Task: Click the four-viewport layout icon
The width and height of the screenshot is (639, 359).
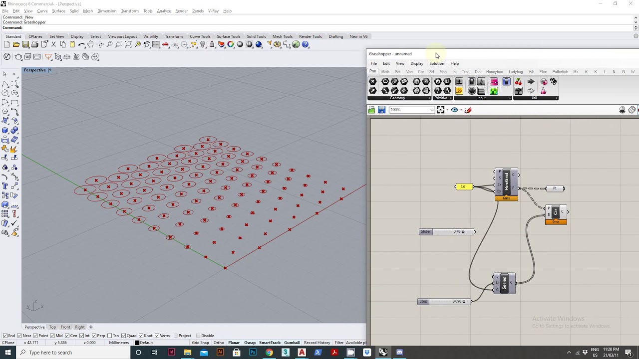Action: click(x=156, y=44)
